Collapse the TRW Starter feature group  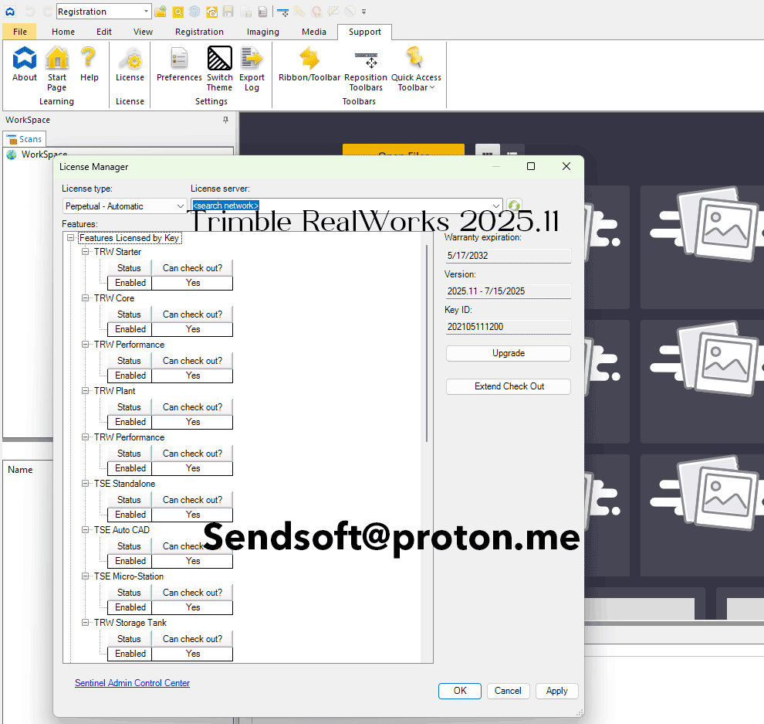click(x=85, y=251)
